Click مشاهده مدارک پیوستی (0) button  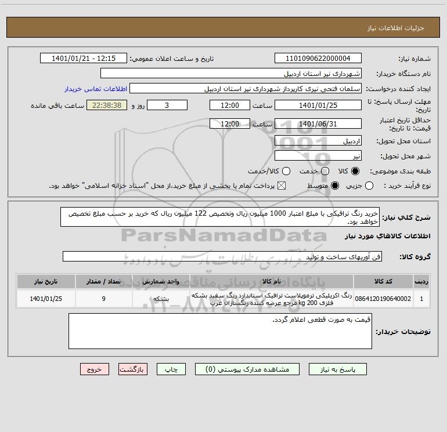[x=247, y=369]
